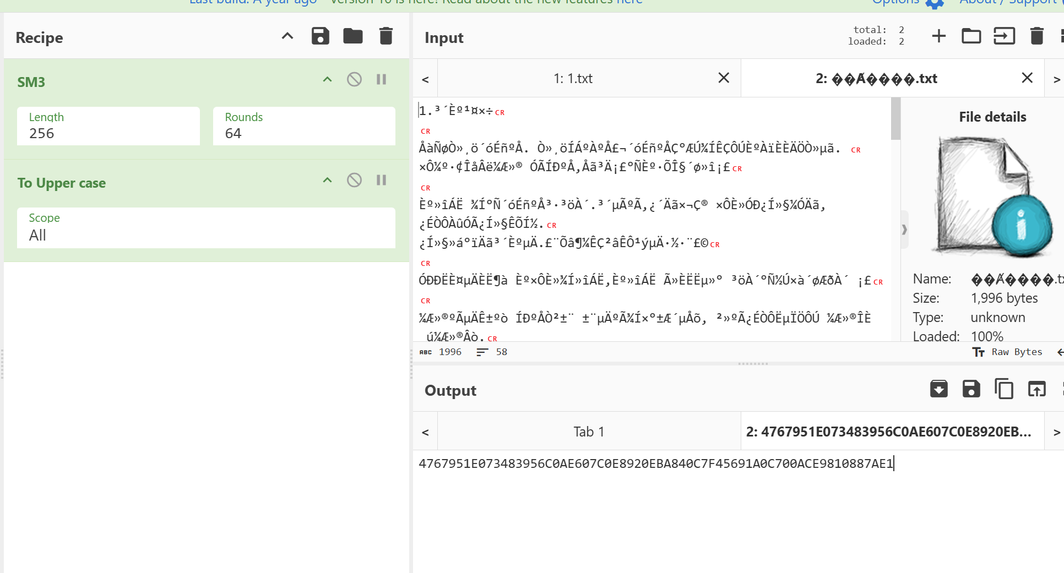Viewport: 1064px width, 573px height.
Task: Disable the SM3 operation
Action: (354, 80)
